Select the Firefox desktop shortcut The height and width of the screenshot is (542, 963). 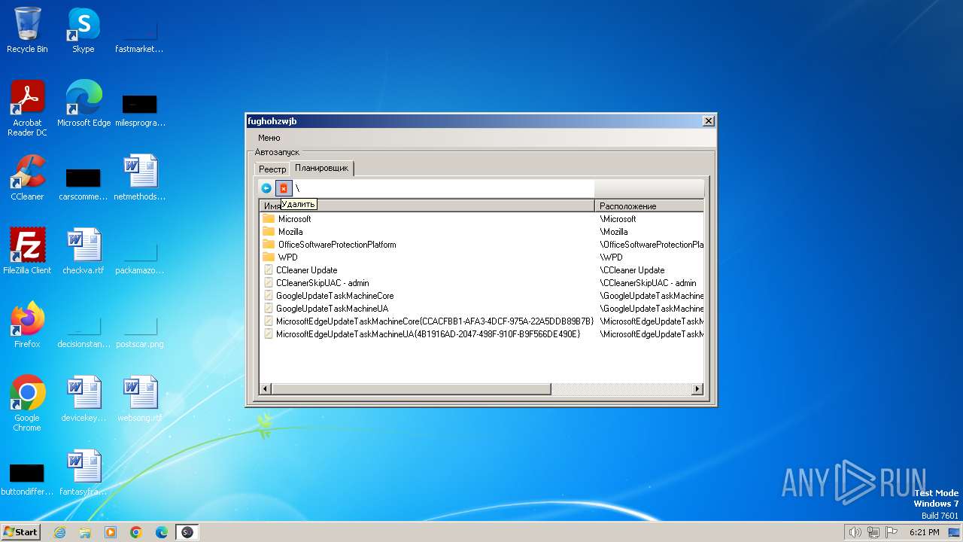(x=27, y=325)
